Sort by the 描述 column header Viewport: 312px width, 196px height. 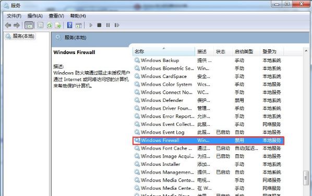204,51
